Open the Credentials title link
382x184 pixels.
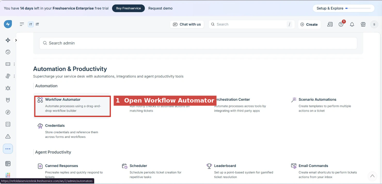click(x=55, y=126)
